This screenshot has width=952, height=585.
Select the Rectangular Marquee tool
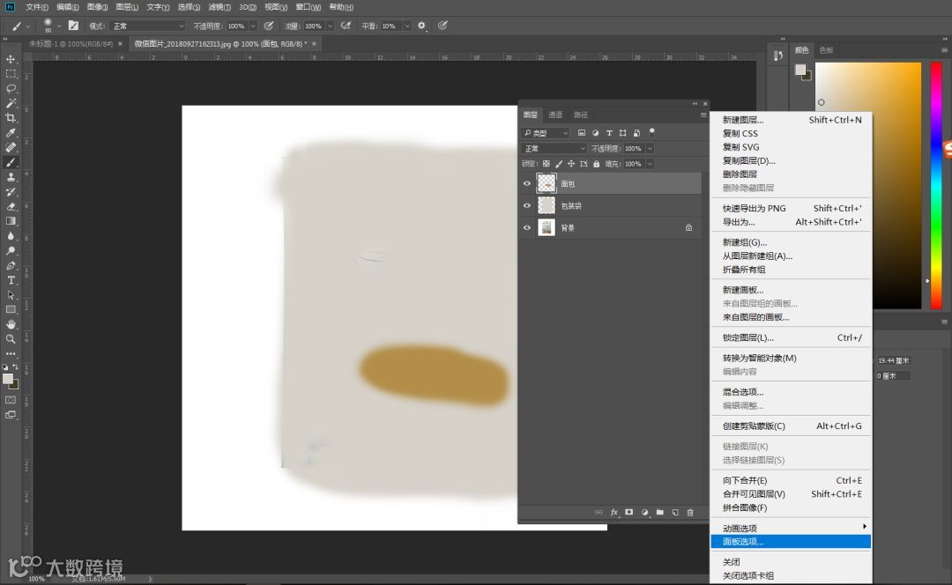tap(11, 73)
